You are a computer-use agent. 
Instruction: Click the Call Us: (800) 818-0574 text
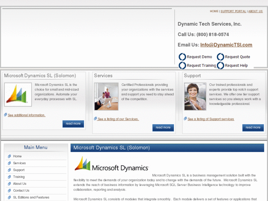[x=203, y=34]
